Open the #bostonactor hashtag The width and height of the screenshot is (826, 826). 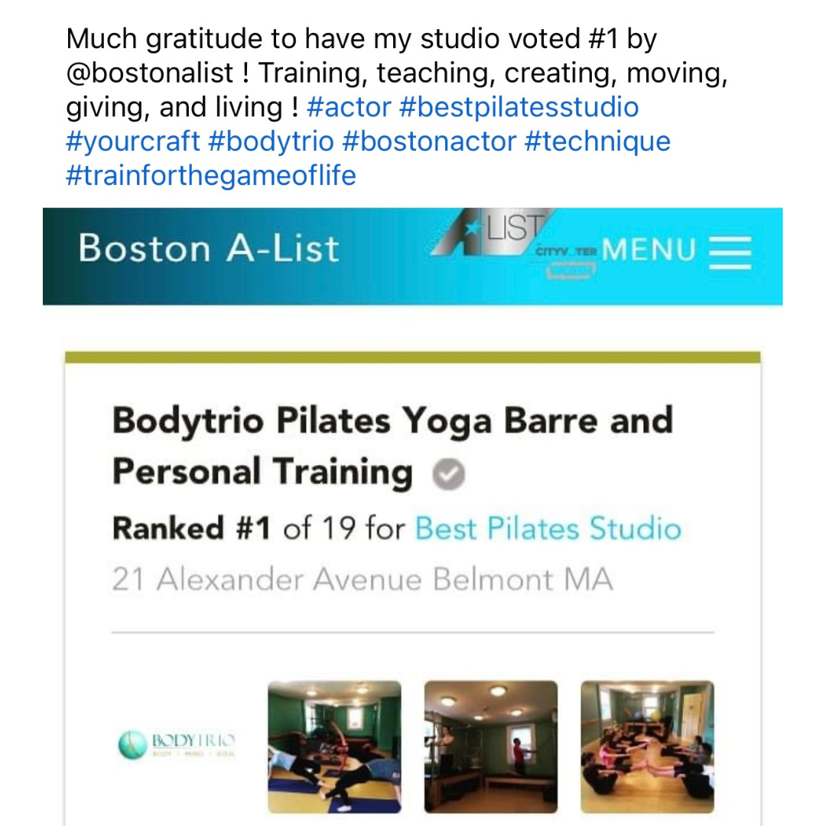[429, 141]
